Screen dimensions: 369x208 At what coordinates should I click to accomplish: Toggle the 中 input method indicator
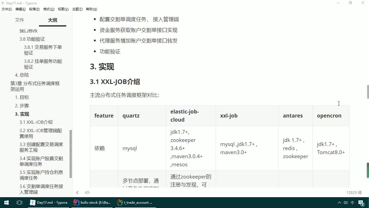352,202
